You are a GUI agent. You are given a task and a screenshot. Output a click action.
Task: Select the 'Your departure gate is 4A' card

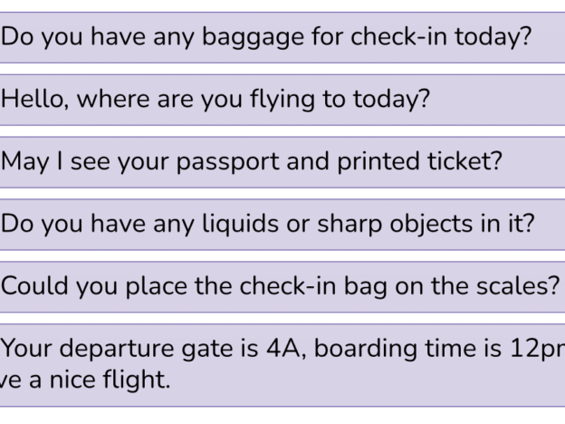(282, 365)
